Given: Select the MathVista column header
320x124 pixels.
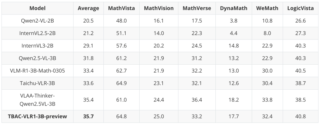Looking at the screenshot, I should pyautogui.click(x=121, y=8).
